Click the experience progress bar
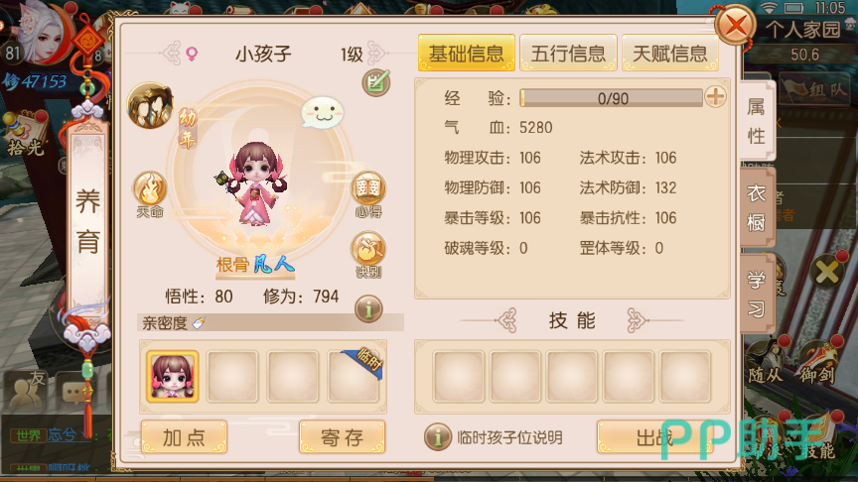858x482 pixels. coord(611,98)
